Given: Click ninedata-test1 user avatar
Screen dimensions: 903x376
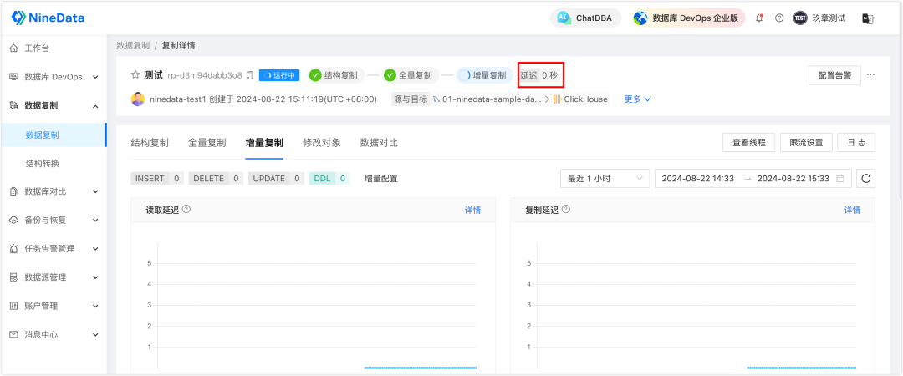Looking at the screenshot, I should [138, 99].
